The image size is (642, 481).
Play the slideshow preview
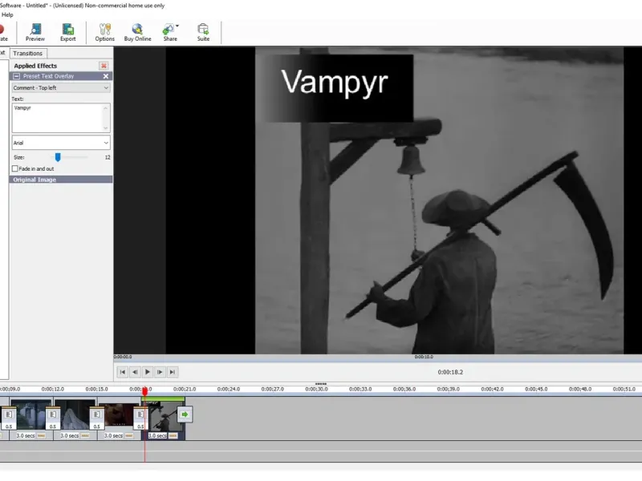(148, 372)
